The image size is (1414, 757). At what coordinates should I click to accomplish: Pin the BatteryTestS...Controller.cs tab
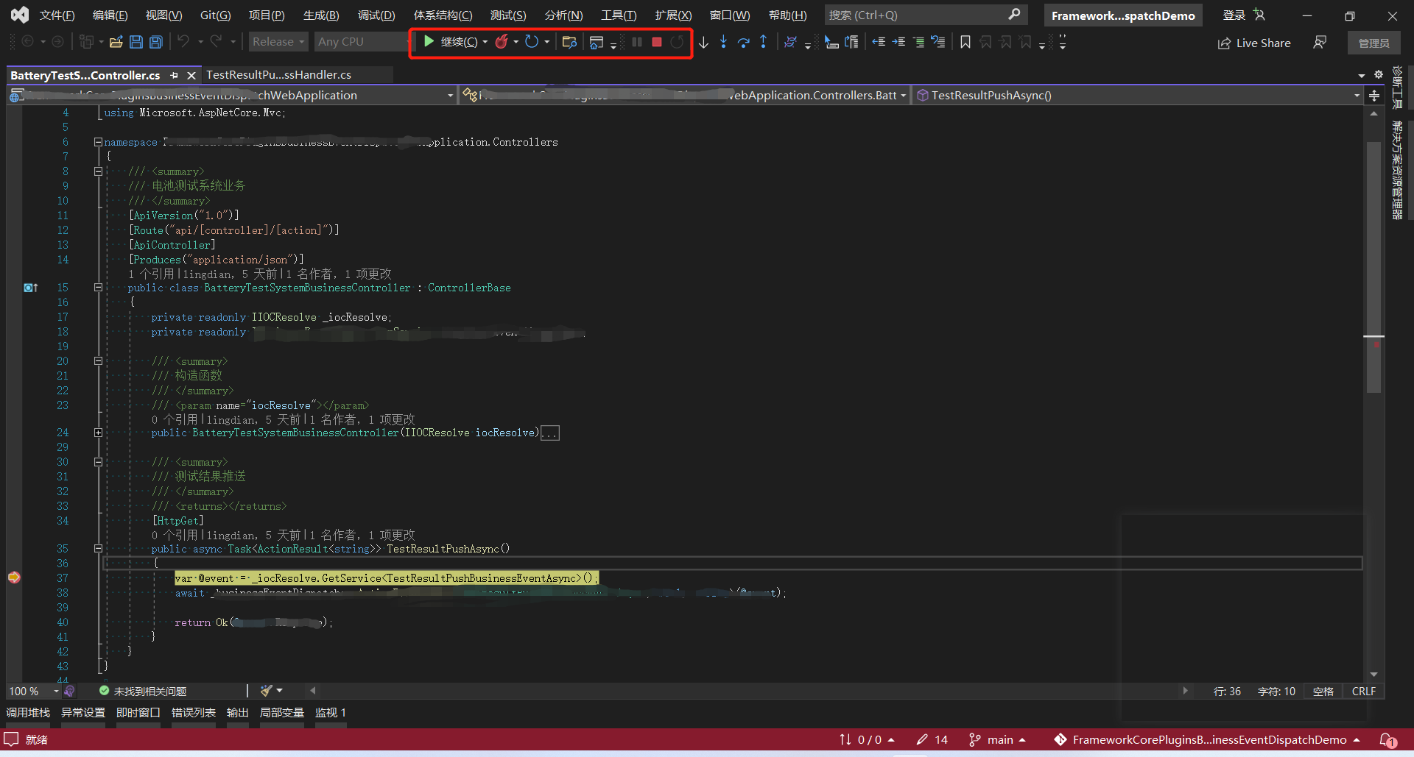tap(175, 75)
